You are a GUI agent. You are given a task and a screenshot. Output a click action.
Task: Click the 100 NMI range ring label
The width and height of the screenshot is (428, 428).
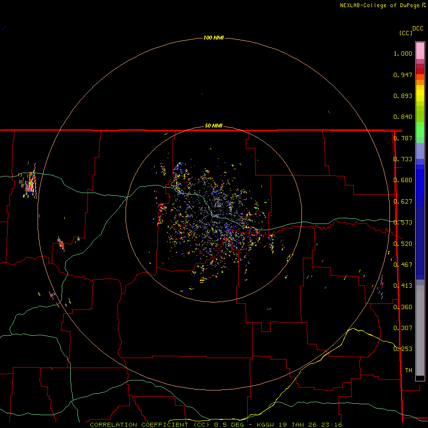(x=214, y=38)
